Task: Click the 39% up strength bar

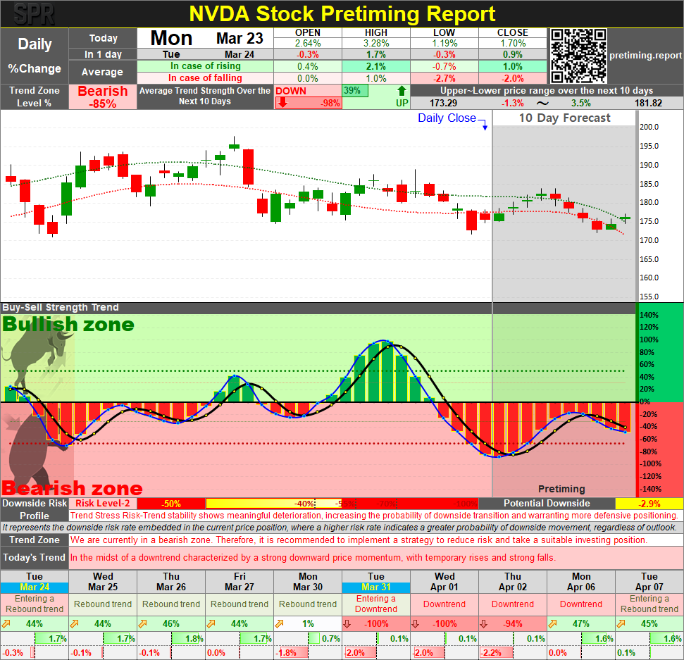Action: [355, 91]
